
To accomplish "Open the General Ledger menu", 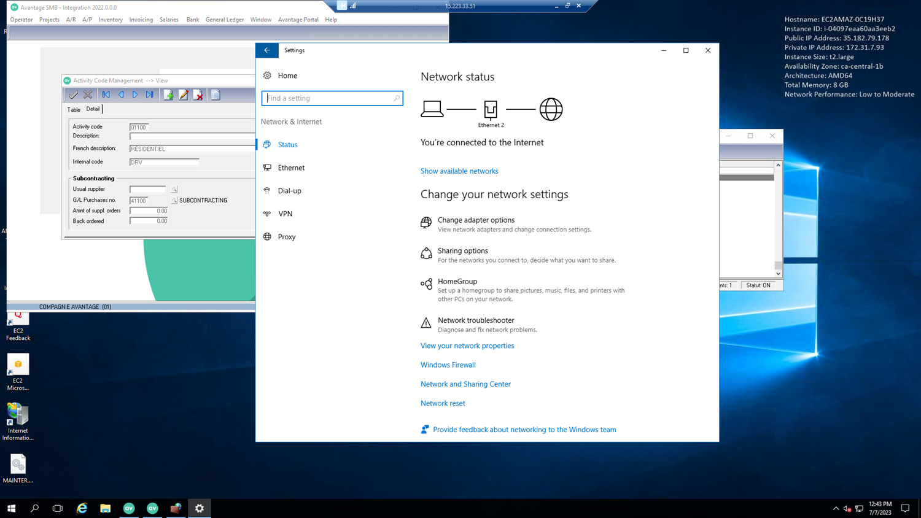I will coord(225,20).
